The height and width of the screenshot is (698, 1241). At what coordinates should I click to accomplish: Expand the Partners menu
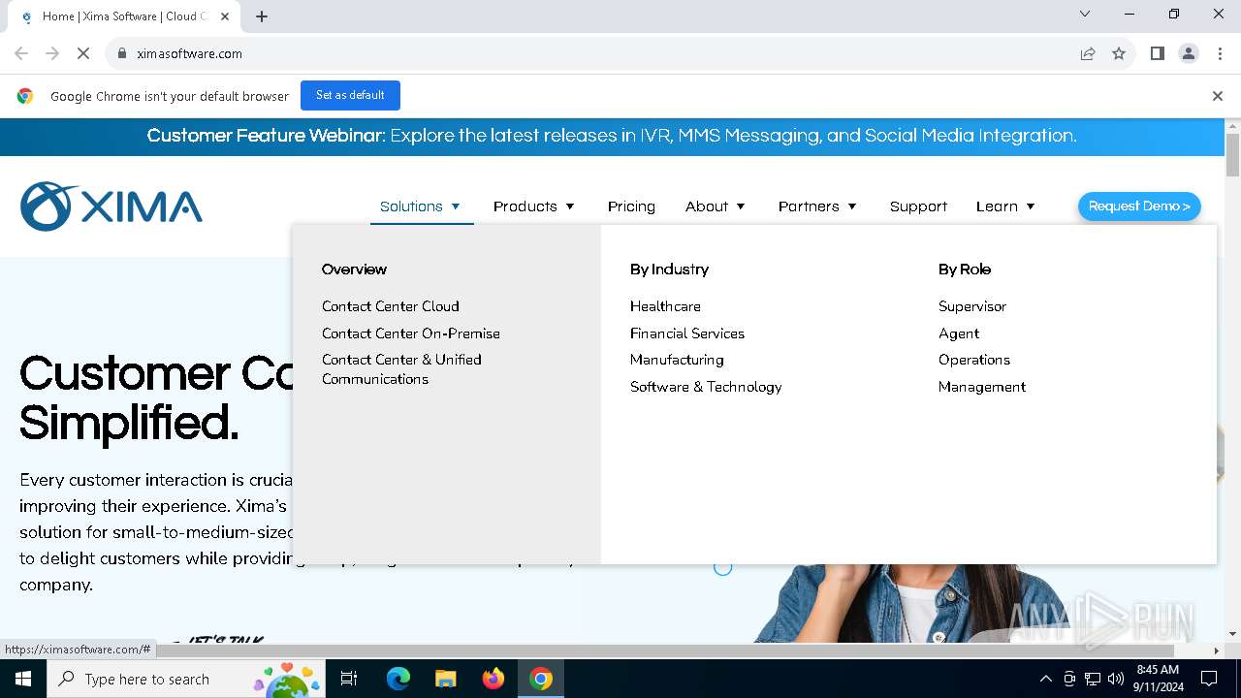coord(817,206)
